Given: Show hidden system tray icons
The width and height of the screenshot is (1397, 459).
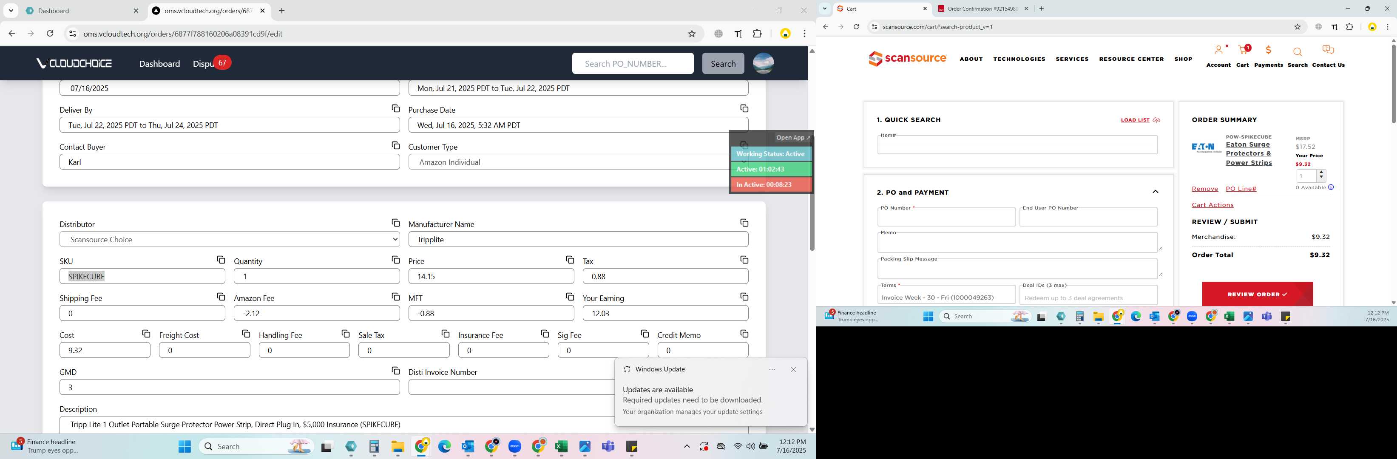Looking at the screenshot, I should coord(687,447).
